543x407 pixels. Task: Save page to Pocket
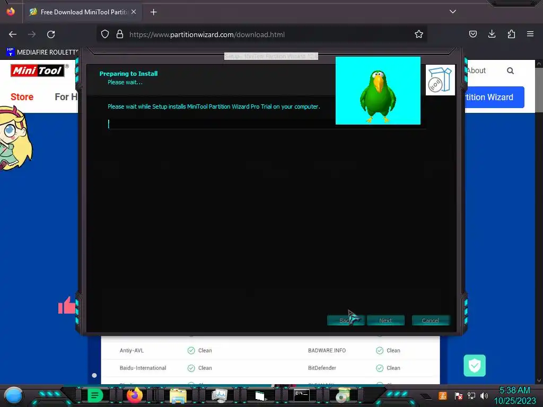click(472, 34)
